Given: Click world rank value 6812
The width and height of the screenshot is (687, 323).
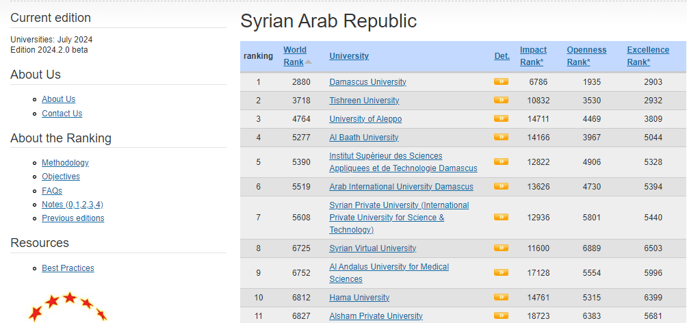Looking at the screenshot, I should coord(301,298).
